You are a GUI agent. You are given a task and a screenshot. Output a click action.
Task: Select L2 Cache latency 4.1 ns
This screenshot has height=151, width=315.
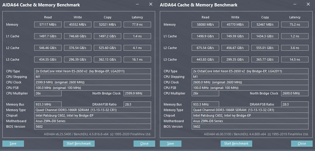pos(137,48)
